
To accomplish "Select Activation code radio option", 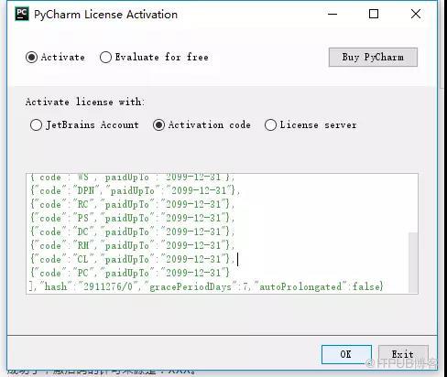I will 158,125.
